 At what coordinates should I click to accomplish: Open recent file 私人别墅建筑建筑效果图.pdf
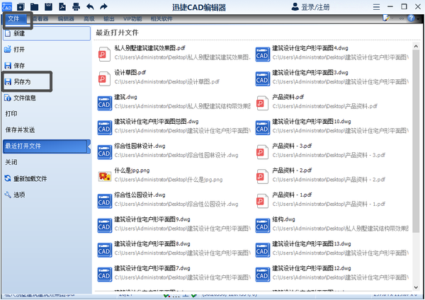click(x=174, y=53)
